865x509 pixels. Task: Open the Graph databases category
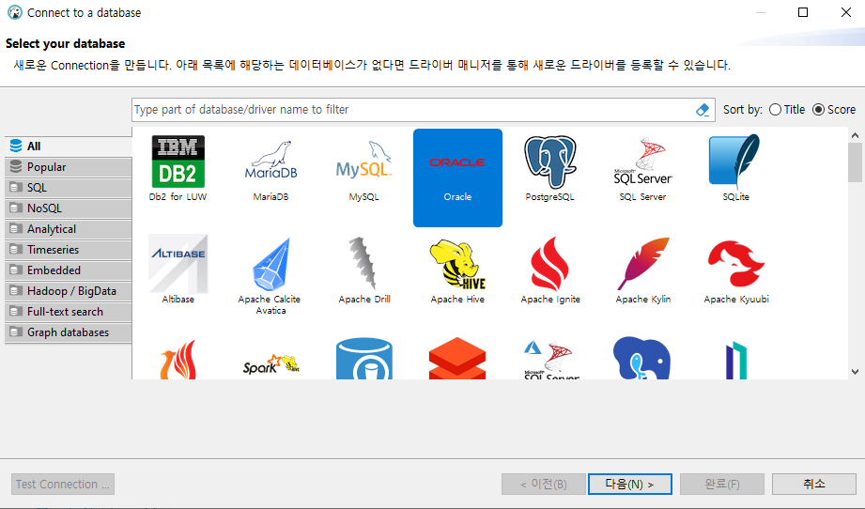pyautogui.click(x=69, y=332)
